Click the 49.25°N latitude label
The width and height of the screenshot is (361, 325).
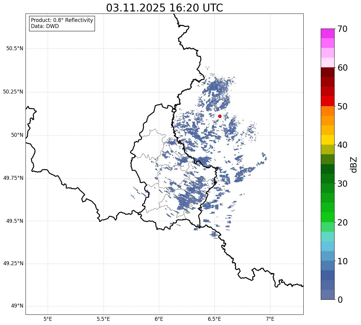(13, 263)
